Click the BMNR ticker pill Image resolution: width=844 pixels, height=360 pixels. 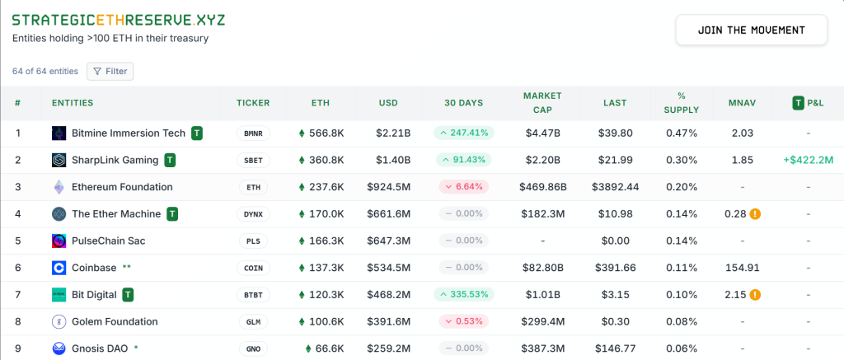point(253,133)
